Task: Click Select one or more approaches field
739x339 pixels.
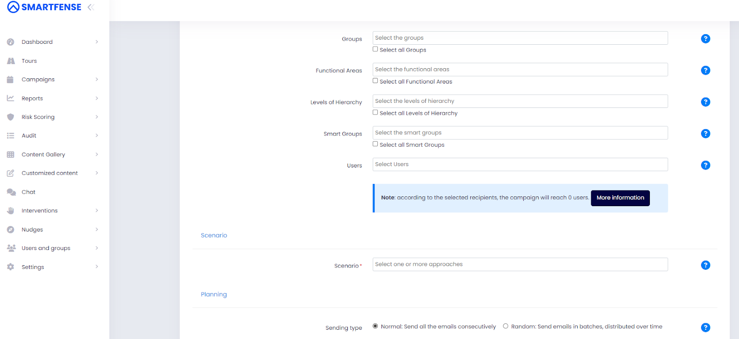Action: (520, 264)
